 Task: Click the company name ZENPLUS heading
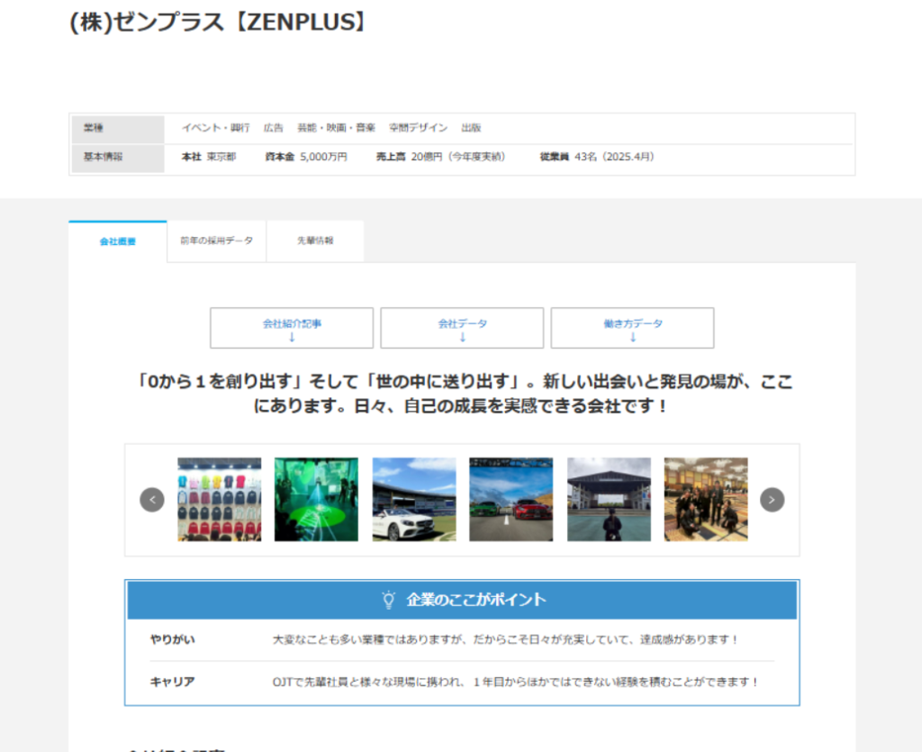[x=219, y=23]
